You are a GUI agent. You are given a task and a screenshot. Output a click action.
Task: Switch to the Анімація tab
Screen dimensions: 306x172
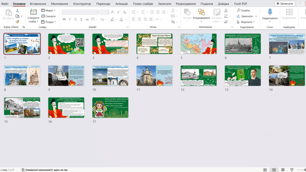pos(121,4)
